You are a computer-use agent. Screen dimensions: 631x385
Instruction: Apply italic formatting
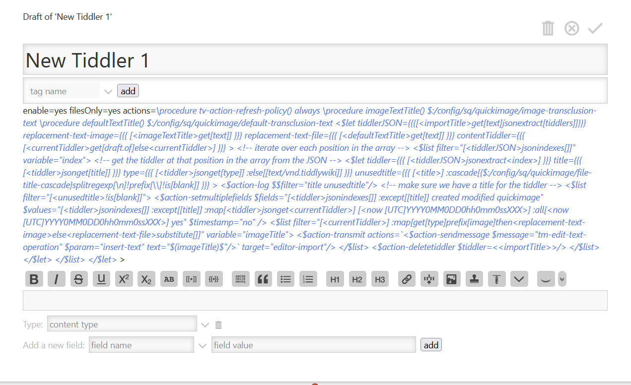(x=57, y=279)
